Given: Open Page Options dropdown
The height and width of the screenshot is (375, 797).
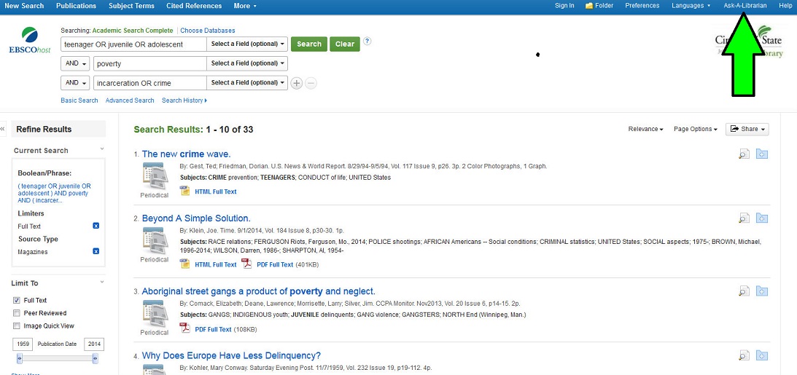Looking at the screenshot, I should [696, 129].
